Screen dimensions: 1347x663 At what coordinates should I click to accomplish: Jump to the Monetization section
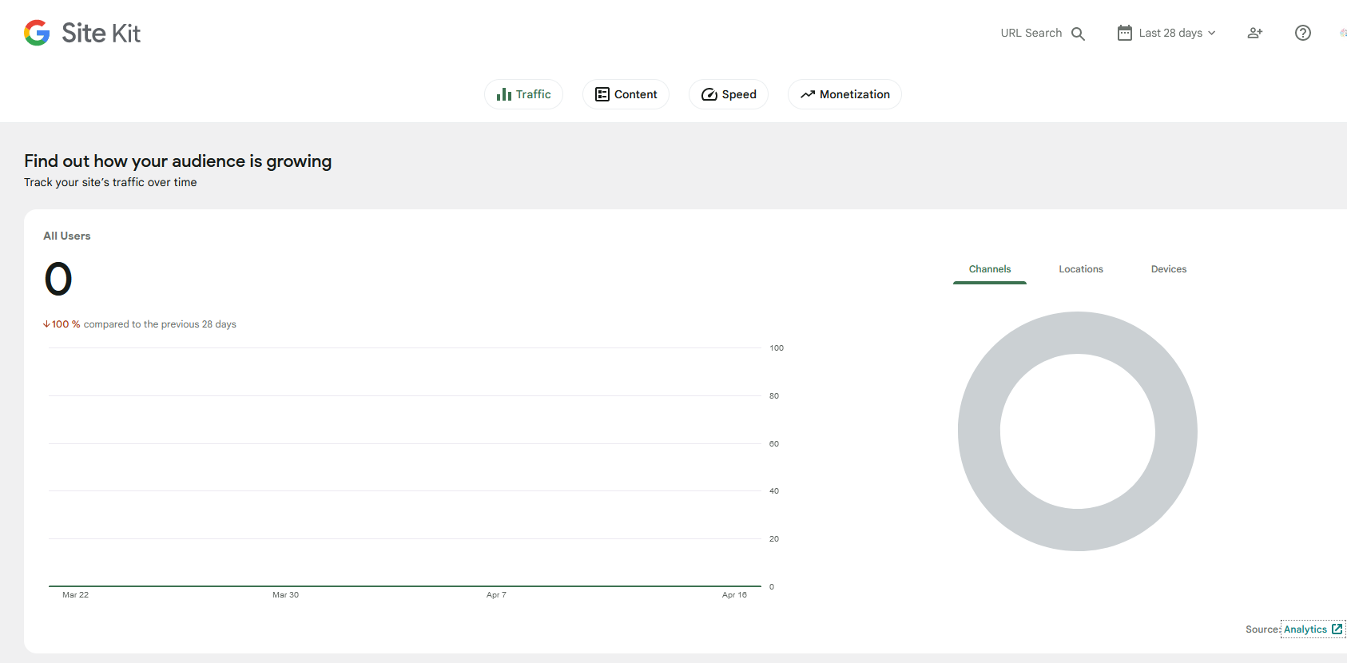(844, 94)
